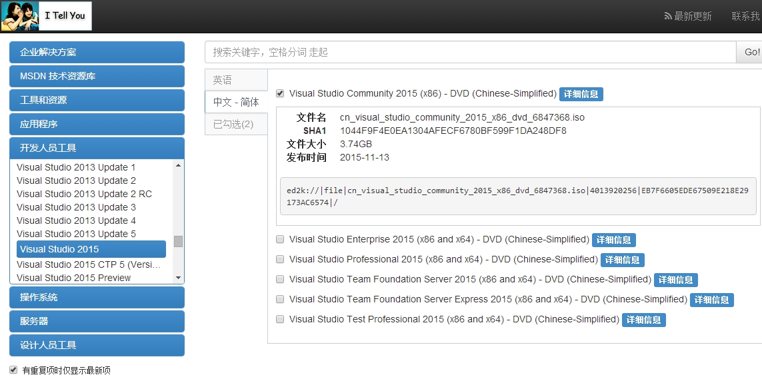Select the highlighted Visual Studio 2015 item

(91, 249)
